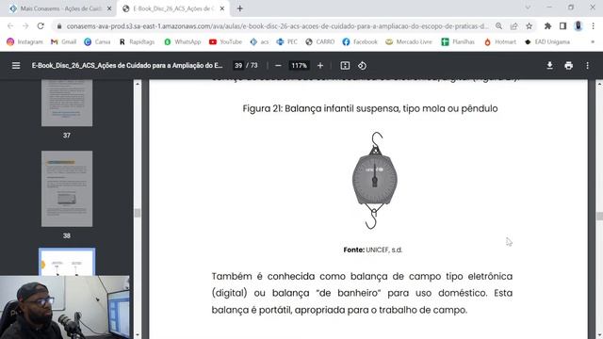Open a new browser tab

(239, 8)
